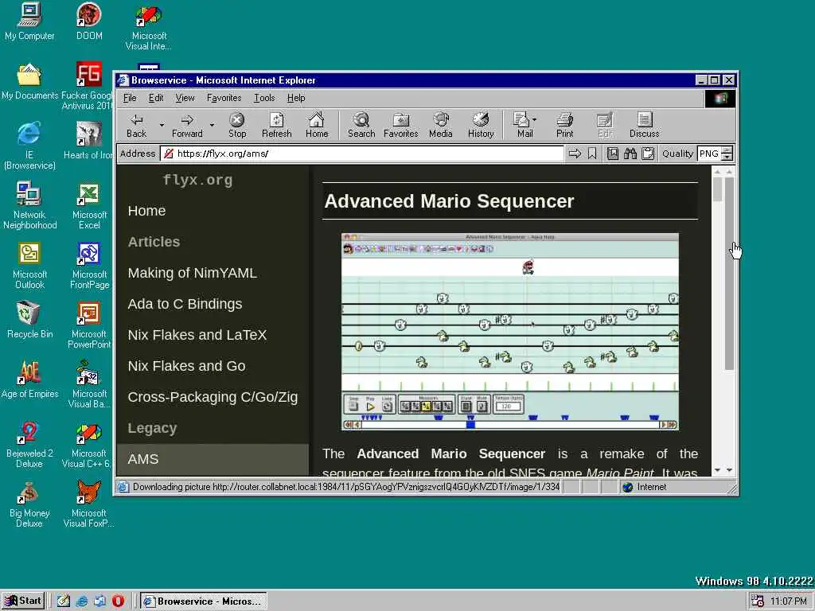Viewport: 815px width, 611px height.
Task: Click the flyx.org site title
Action: (x=197, y=181)
